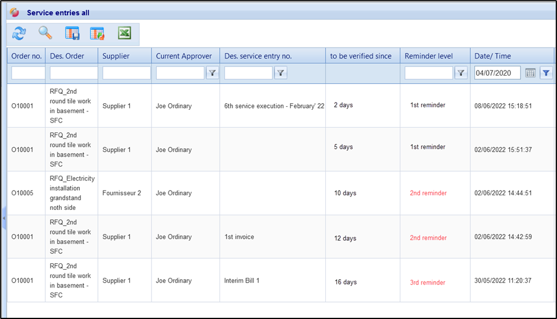Open search with the magnifying glass icon
Image resolution: width=557 pixels, height=319 pixels.
click(x=45, y=34)
